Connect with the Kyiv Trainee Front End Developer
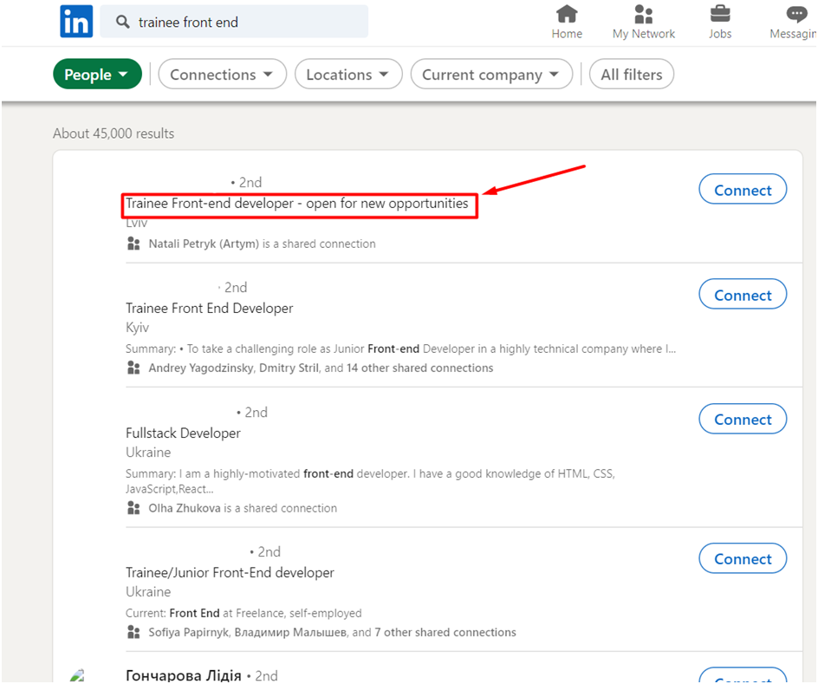 point(743,295)
